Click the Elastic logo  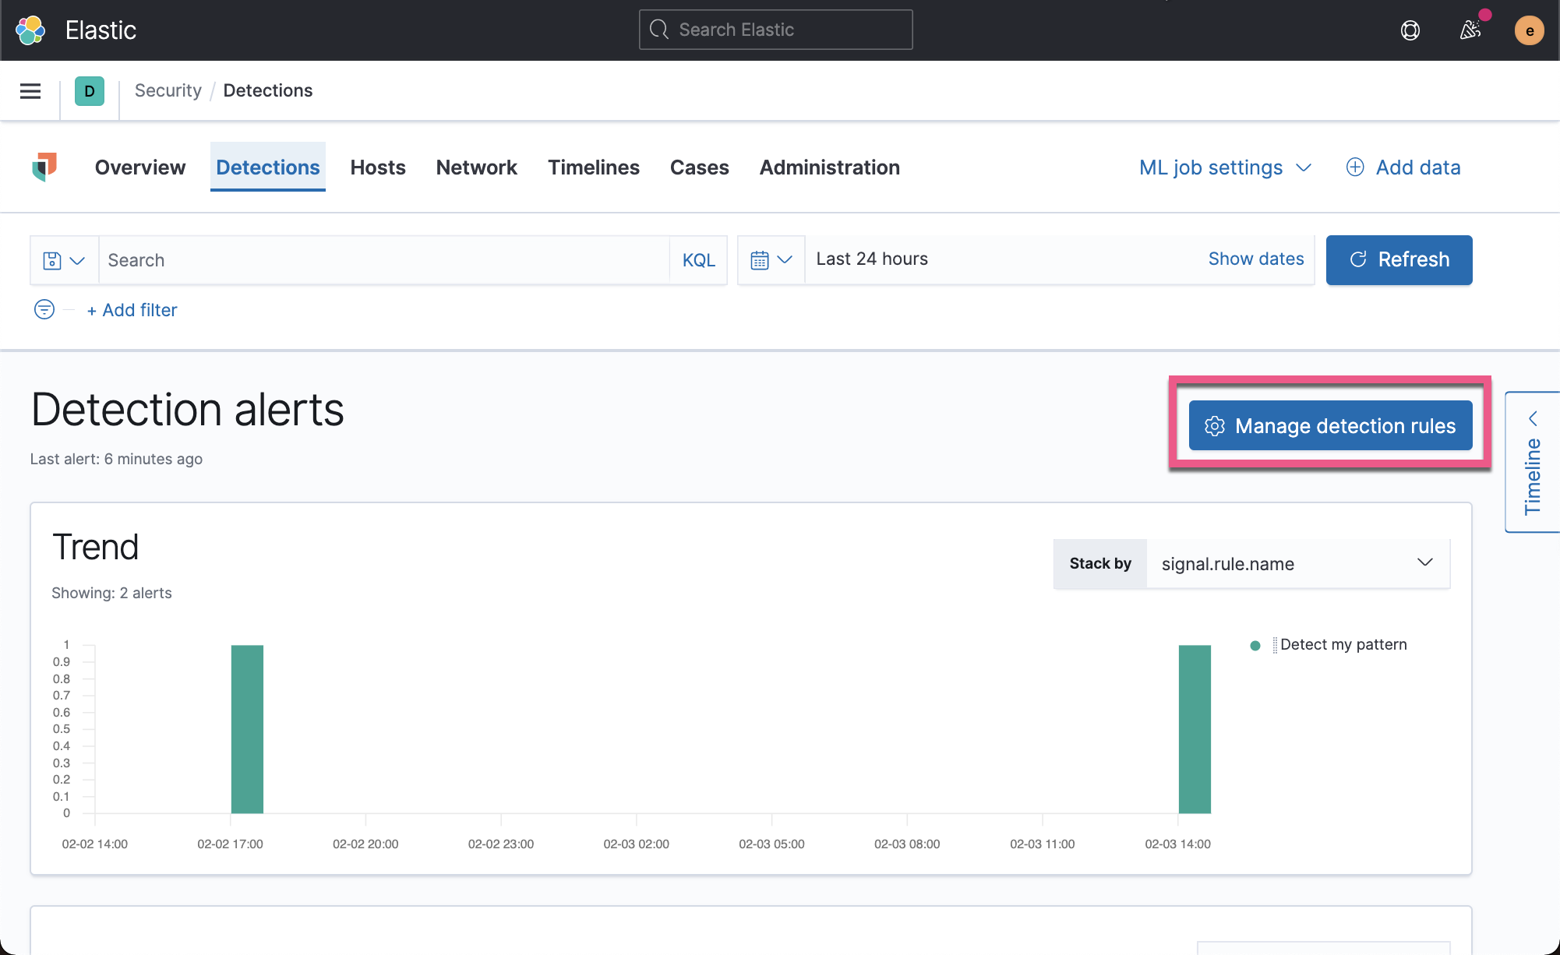[31, 29]
